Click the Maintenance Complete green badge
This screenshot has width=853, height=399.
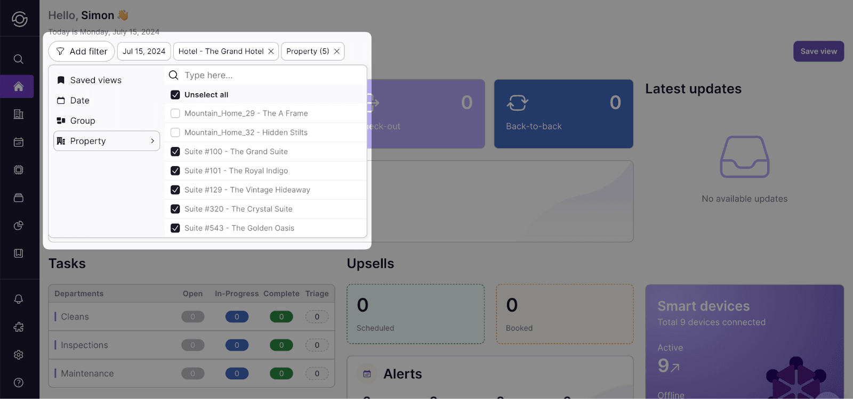(281, 373)
